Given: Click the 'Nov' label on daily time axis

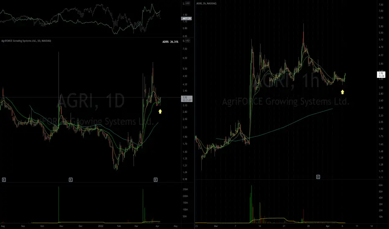Looking at the screenshot, I should 61,226.
